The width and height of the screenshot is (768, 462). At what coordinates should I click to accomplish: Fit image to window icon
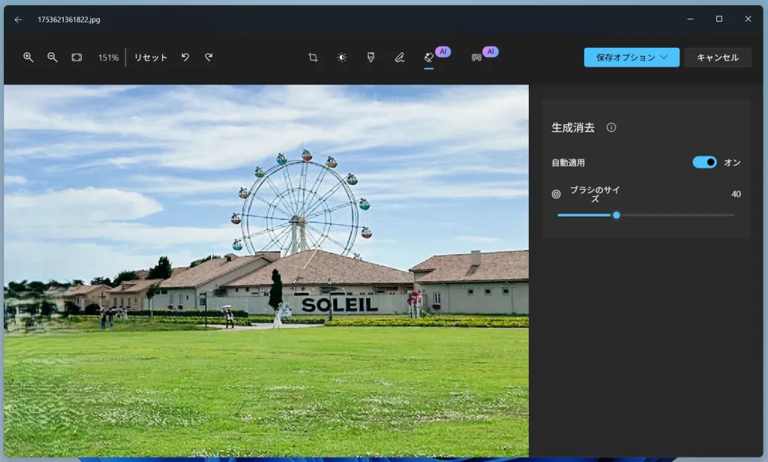(x=77, y=57)
